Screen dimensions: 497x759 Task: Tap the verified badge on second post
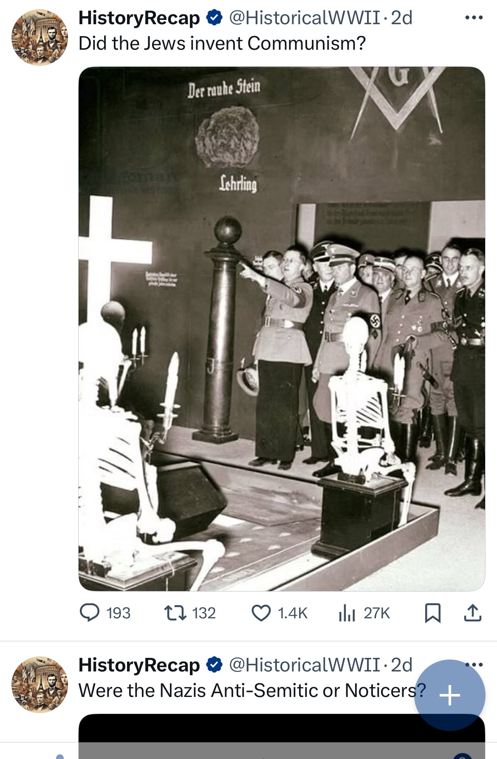215,665
